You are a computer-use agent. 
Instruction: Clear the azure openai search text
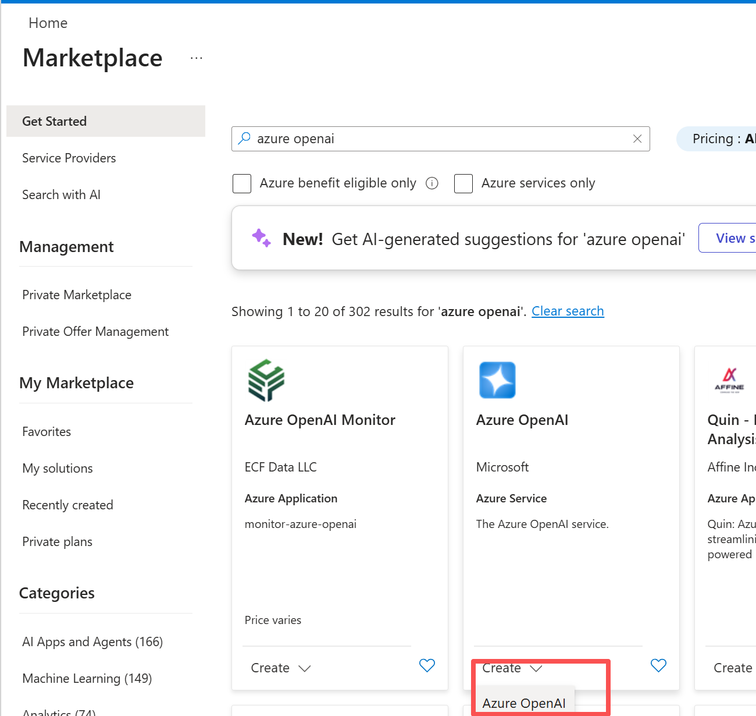point(637,139)
